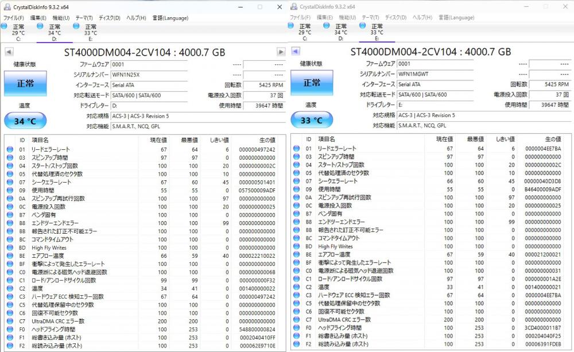Click blue status dot for row F2 in left window

[x=10, y=346]
